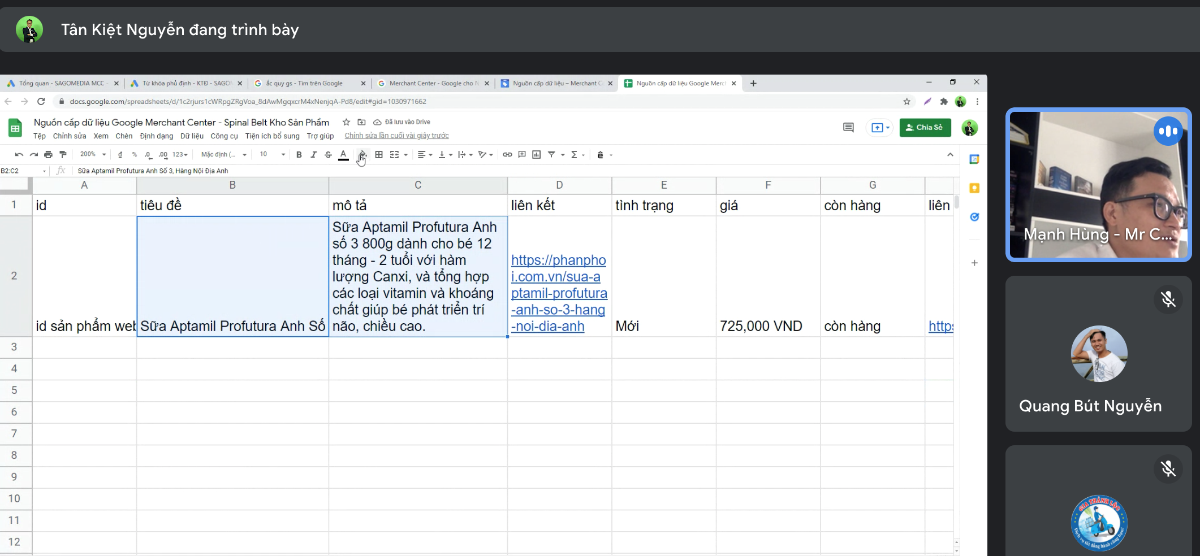Open Google Calendar side panel
Image resolution: width=1200 pixels, height=556 pixels.
click(974, 159)
